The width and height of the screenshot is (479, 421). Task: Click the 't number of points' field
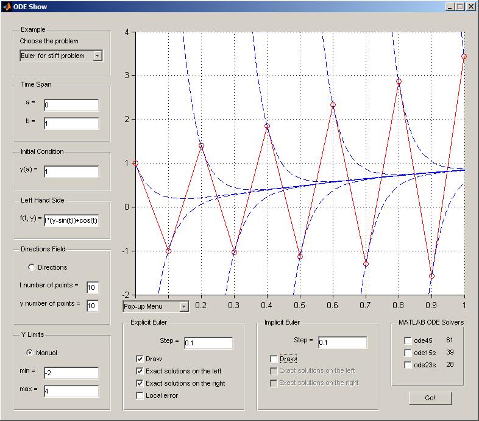(93, 287)
